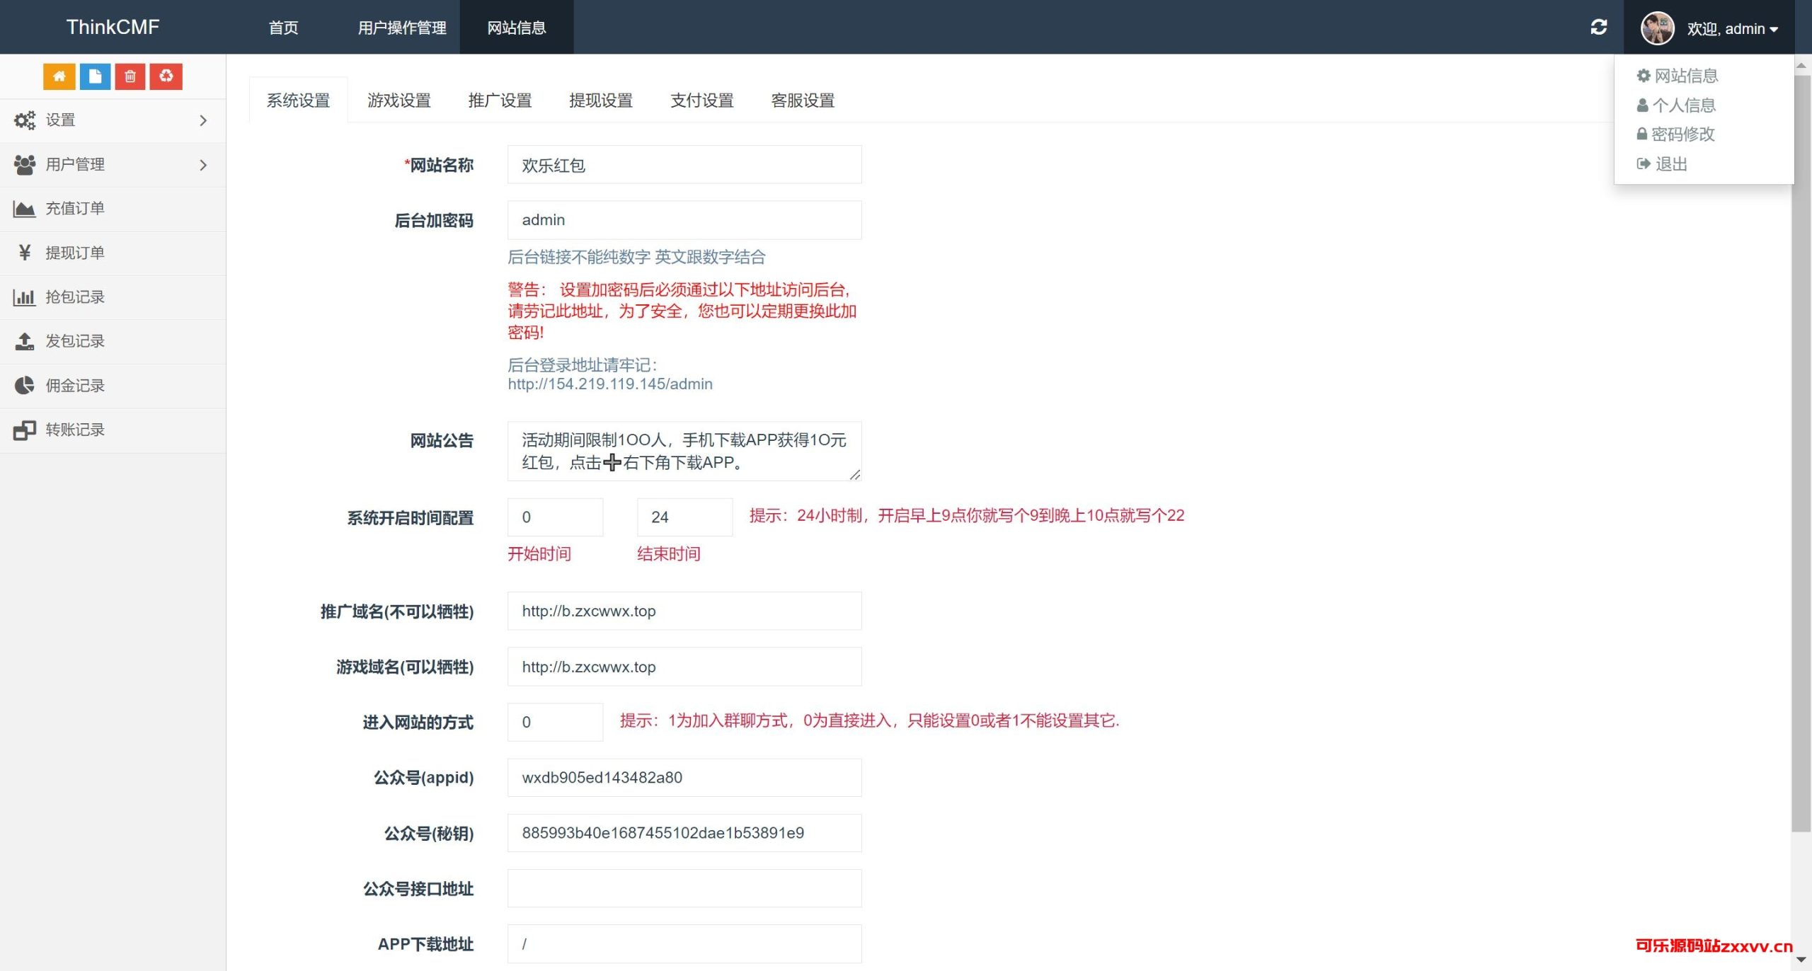Viewport: 1812px width, 971px height.
Task: Switch to the 游戏设置 tab
Action: click(399, 100)
